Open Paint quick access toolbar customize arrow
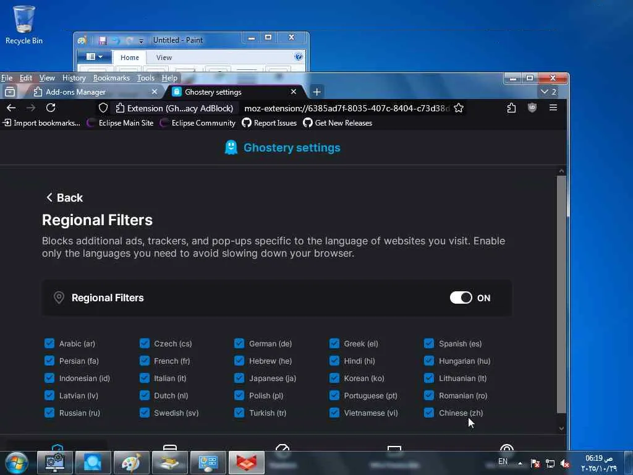The width and height of the screenshot is (633, 475). pyautogui.click(x=141, y=41)
